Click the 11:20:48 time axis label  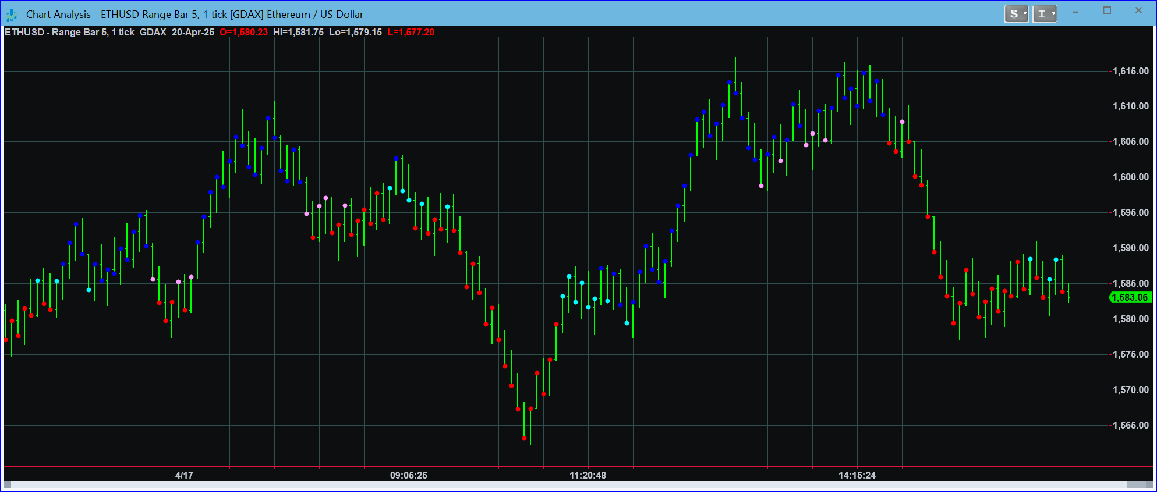[588, 475]
